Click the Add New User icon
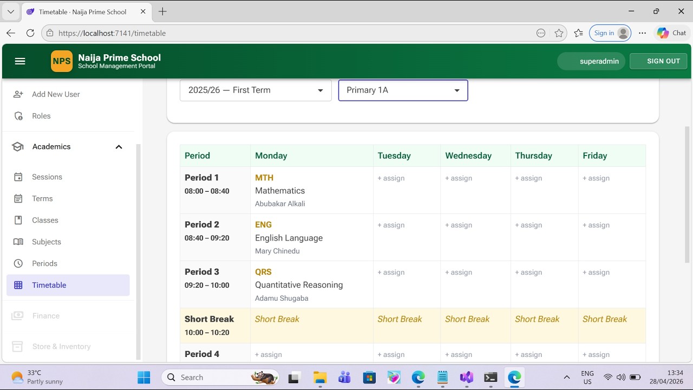Viewport: 693px width, 390px height. pos(18,94)
